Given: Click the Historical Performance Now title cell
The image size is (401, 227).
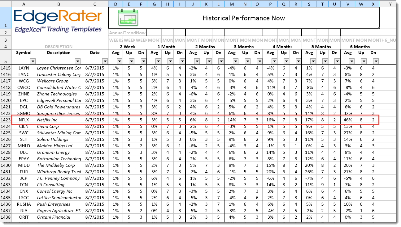Looking at the screenshot, I should (244, 18).
